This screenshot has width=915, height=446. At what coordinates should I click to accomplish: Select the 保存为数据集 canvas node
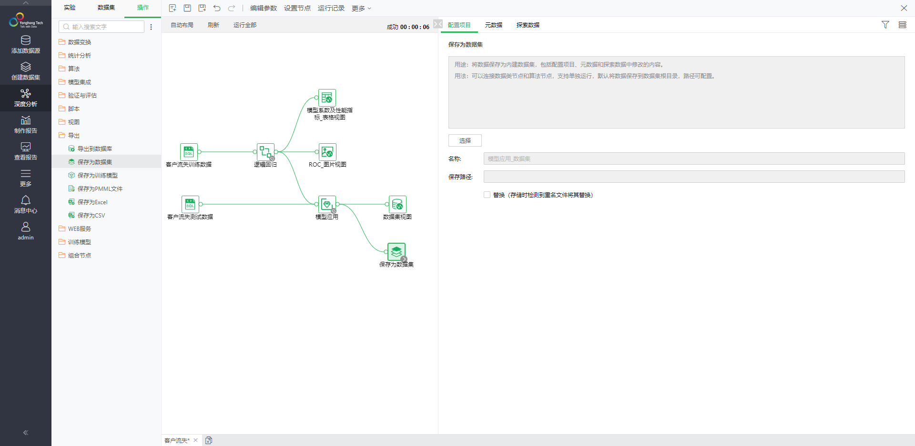coord(396,252)
